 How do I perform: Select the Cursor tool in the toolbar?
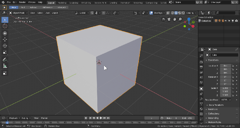[x=5, y=26]
